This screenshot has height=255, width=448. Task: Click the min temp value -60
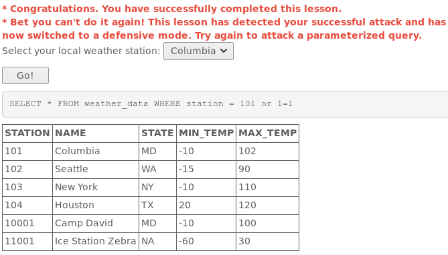click(x=206, y=242)
